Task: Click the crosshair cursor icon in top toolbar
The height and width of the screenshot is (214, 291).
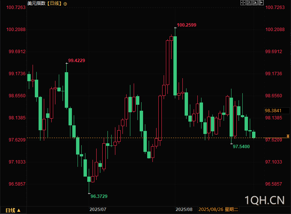Action: tap(243, 3)
